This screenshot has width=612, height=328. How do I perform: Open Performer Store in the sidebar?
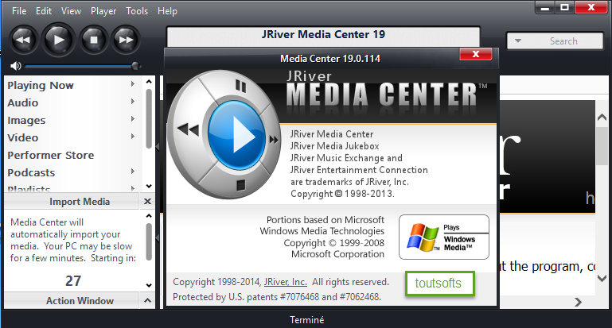tap(51, 156)
